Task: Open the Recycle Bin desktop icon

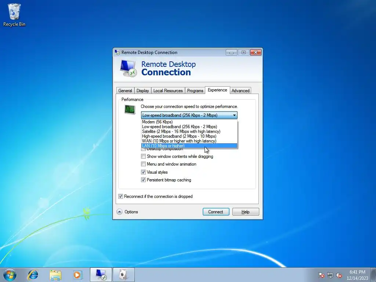Action: coord(14,15)
